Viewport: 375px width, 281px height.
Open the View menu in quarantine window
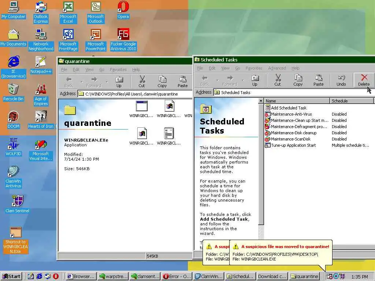pyautogui.click(x=89, y=70)
